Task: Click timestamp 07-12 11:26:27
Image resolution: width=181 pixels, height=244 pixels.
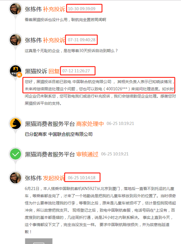Action: pyautogui.click(x=76, y=71)
